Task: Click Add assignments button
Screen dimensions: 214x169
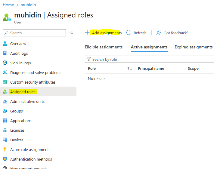Action: pyautogui.click(x=103, y=33)
